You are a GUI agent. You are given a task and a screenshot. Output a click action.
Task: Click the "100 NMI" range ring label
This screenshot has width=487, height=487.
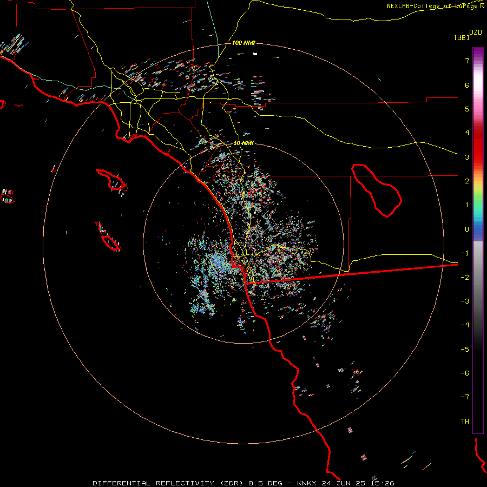(243, 43)
